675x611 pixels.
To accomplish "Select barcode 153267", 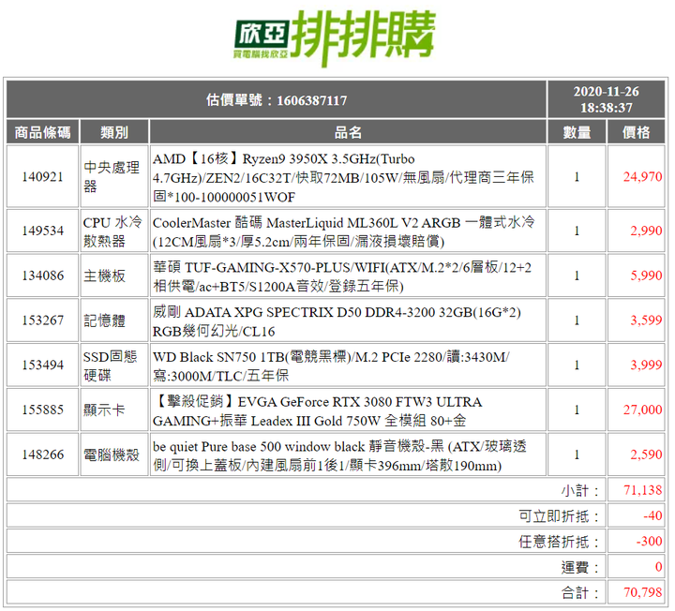I will (x=42, y=320).
